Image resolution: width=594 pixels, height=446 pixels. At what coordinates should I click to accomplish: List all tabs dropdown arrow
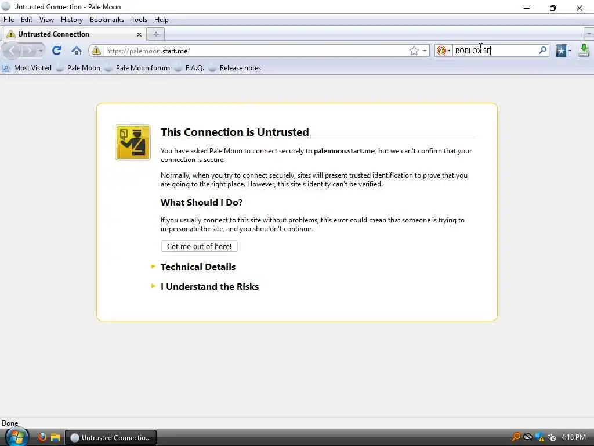pyautogui.click(x=588, y=34)
